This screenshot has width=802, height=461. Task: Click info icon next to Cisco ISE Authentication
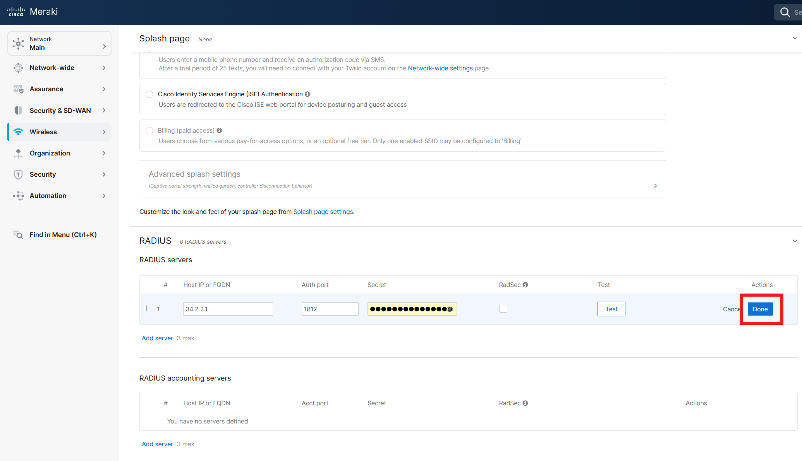coord(307,94)
